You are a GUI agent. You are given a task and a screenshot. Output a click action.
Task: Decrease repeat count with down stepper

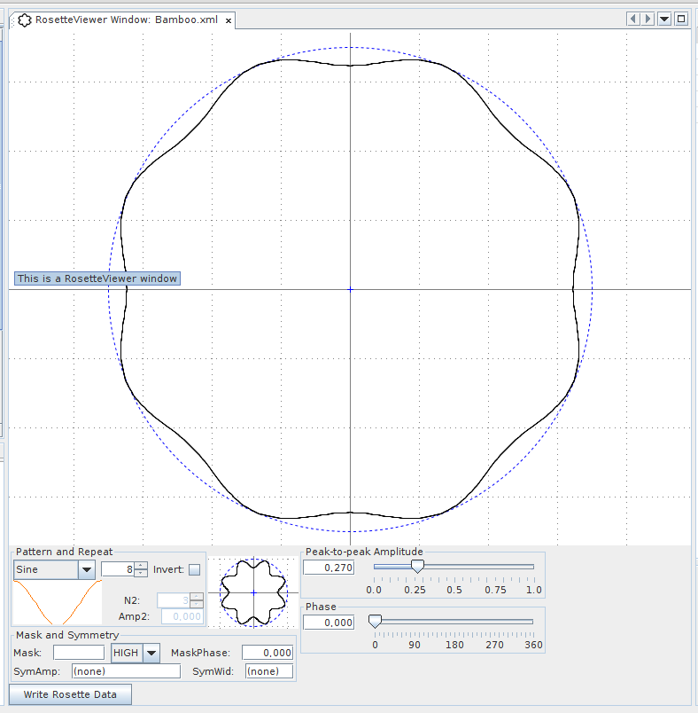coord(141,573)
